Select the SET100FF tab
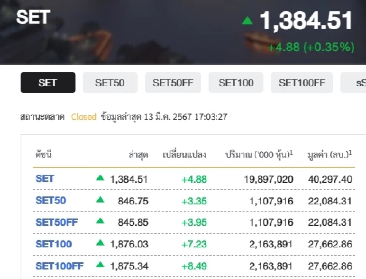 tap(302, 82)
